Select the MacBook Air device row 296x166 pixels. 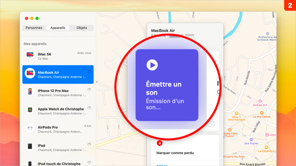click(58, 75)
